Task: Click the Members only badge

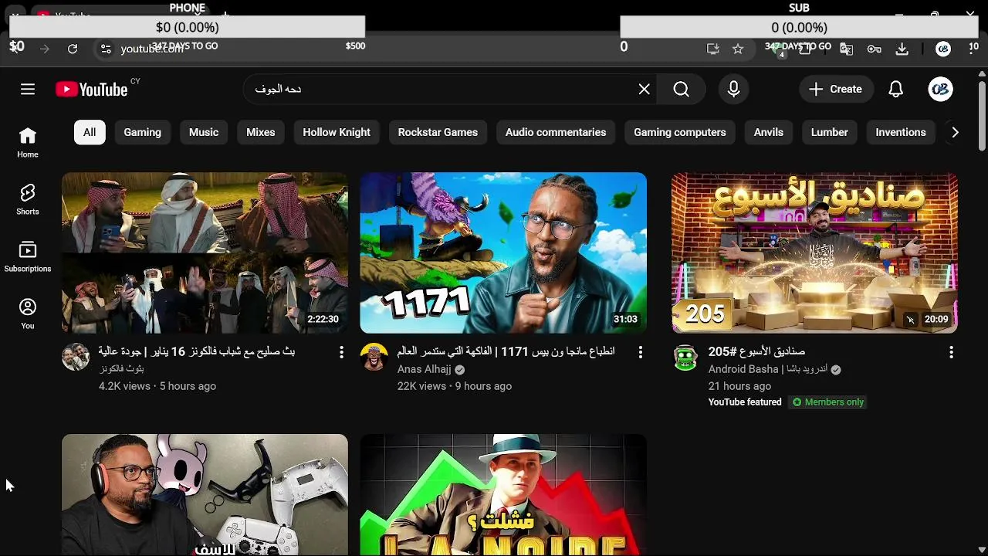Action: (x=827, y=402)
